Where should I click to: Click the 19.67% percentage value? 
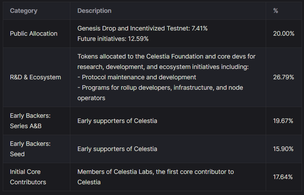283,121
